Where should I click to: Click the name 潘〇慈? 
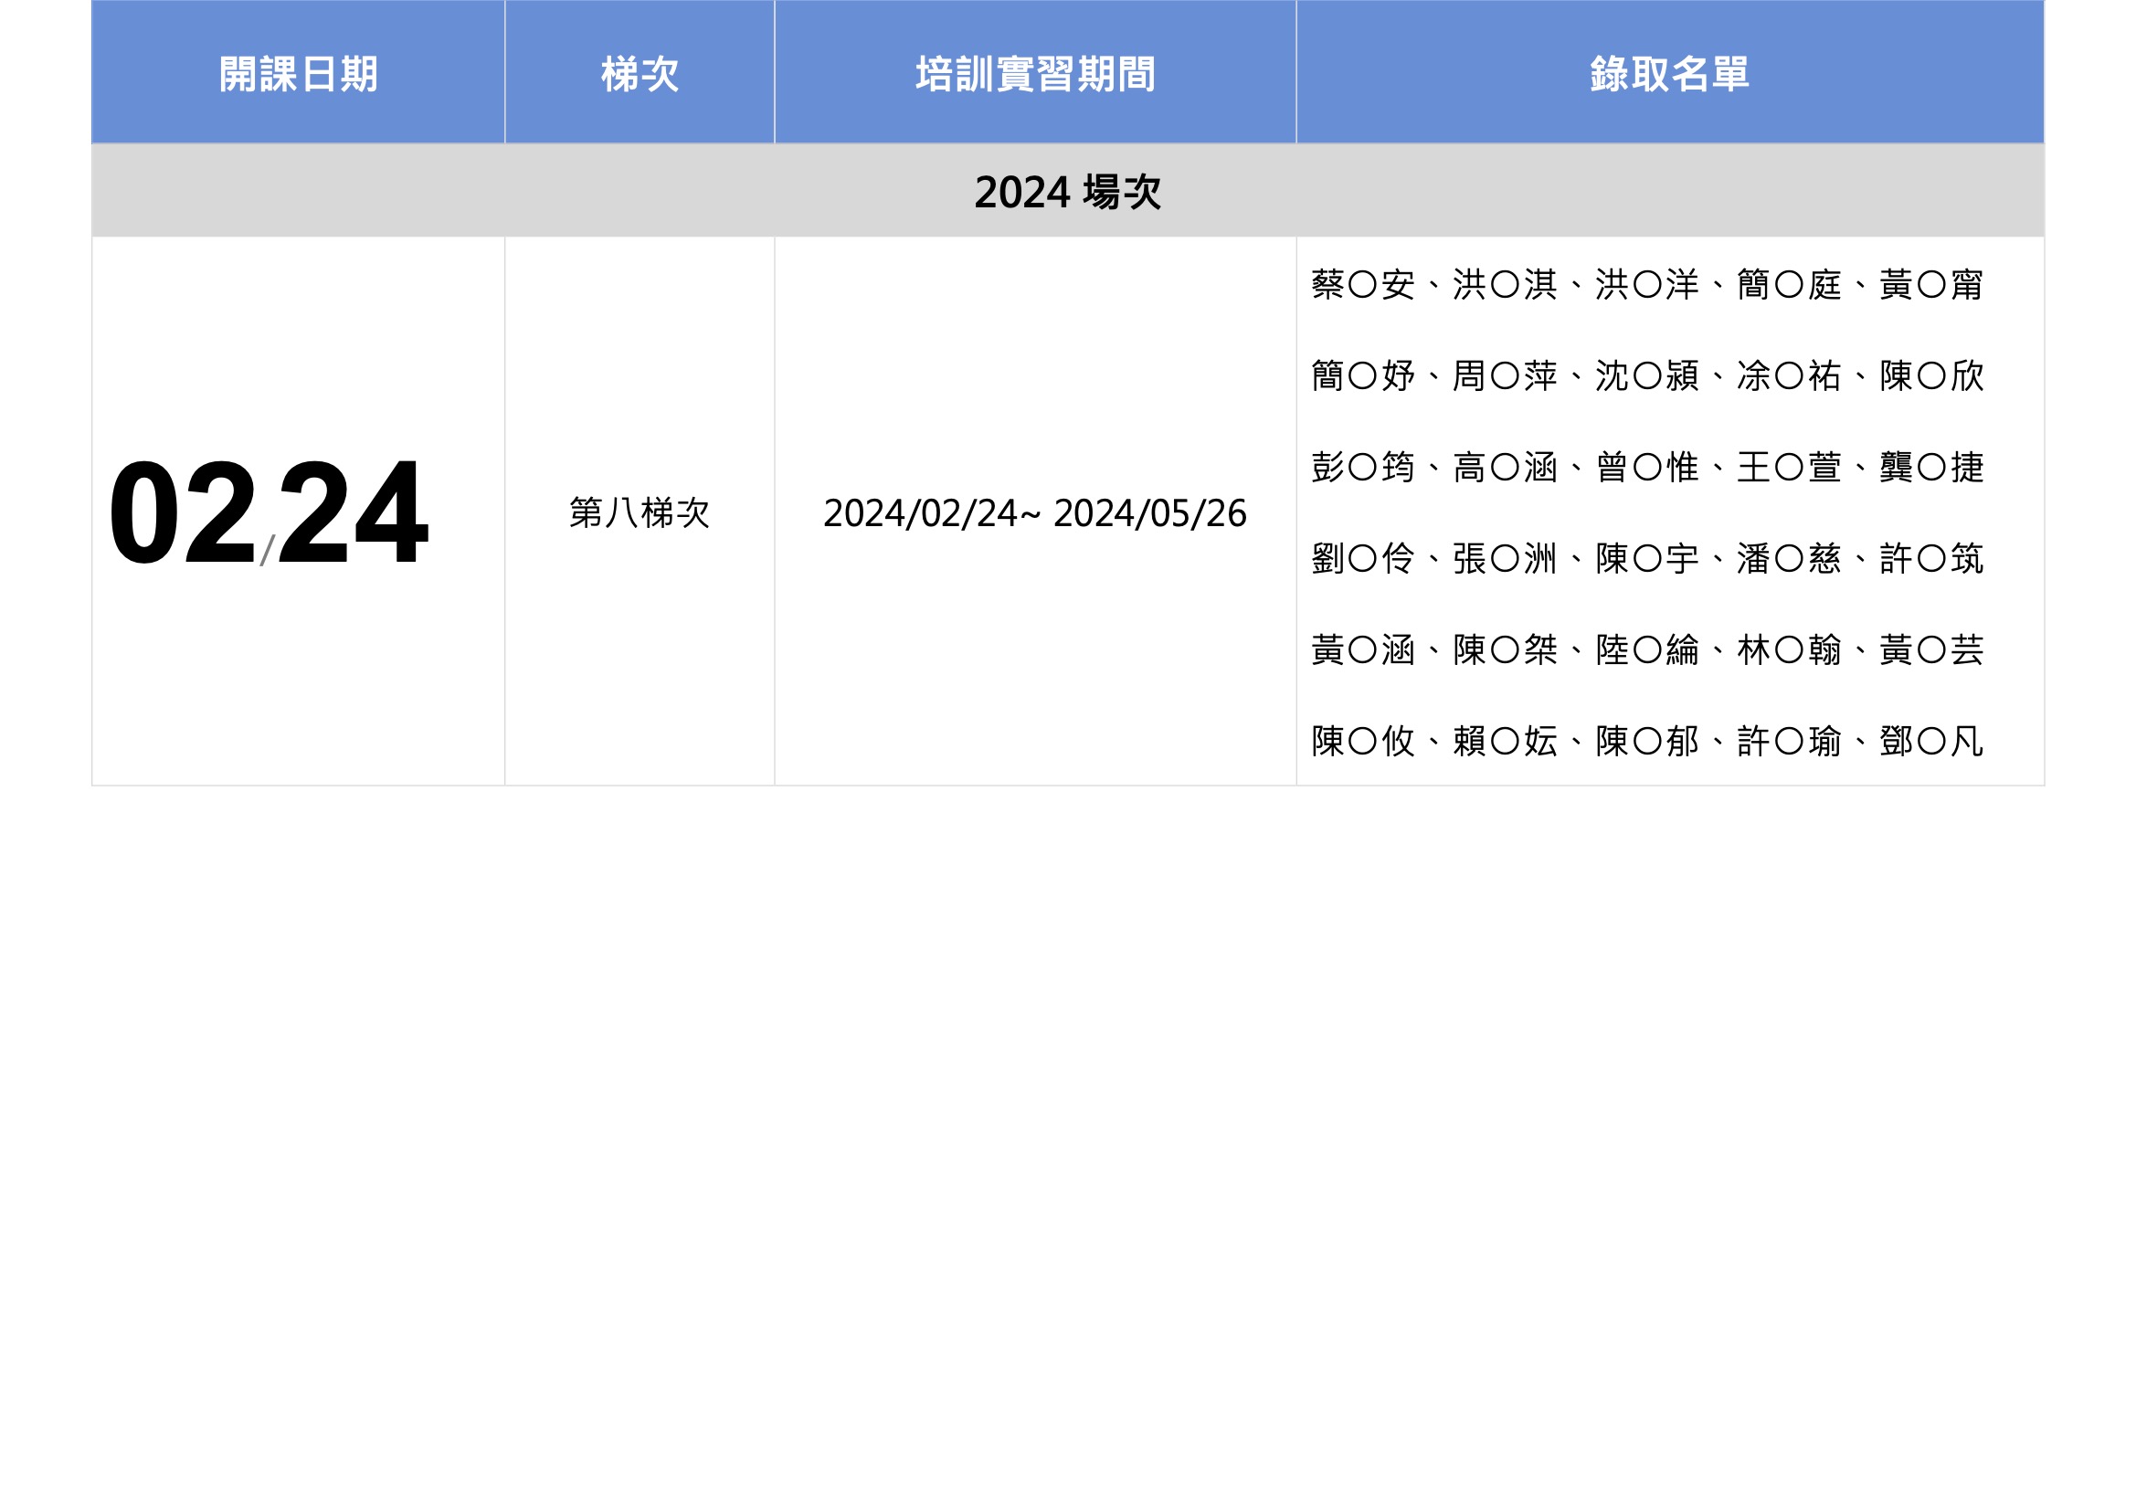point(1789,558)
